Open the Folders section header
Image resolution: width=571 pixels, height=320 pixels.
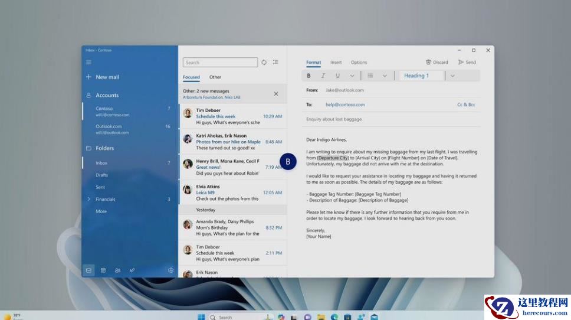(104, 148)
